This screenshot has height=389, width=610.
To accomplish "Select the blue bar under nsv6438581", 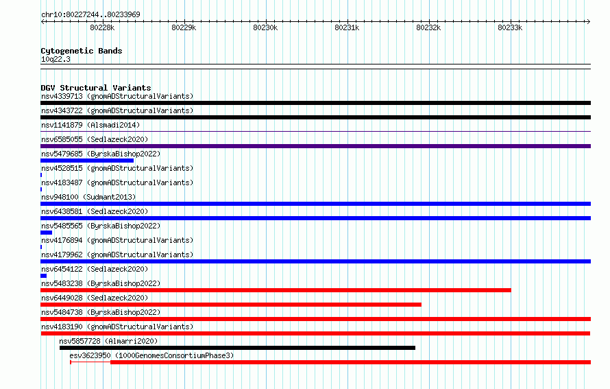I will [315, 218].
